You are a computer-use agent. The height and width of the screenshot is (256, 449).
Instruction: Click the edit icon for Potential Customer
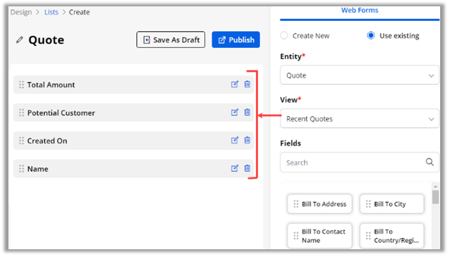235,112
